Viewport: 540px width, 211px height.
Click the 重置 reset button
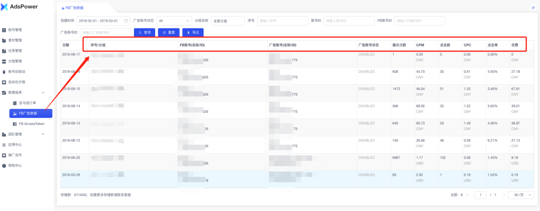(168, 32)
